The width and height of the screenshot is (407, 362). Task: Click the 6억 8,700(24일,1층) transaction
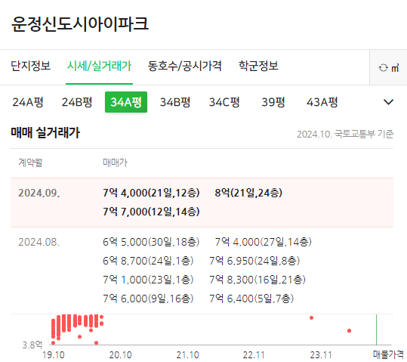coord(148,261)
